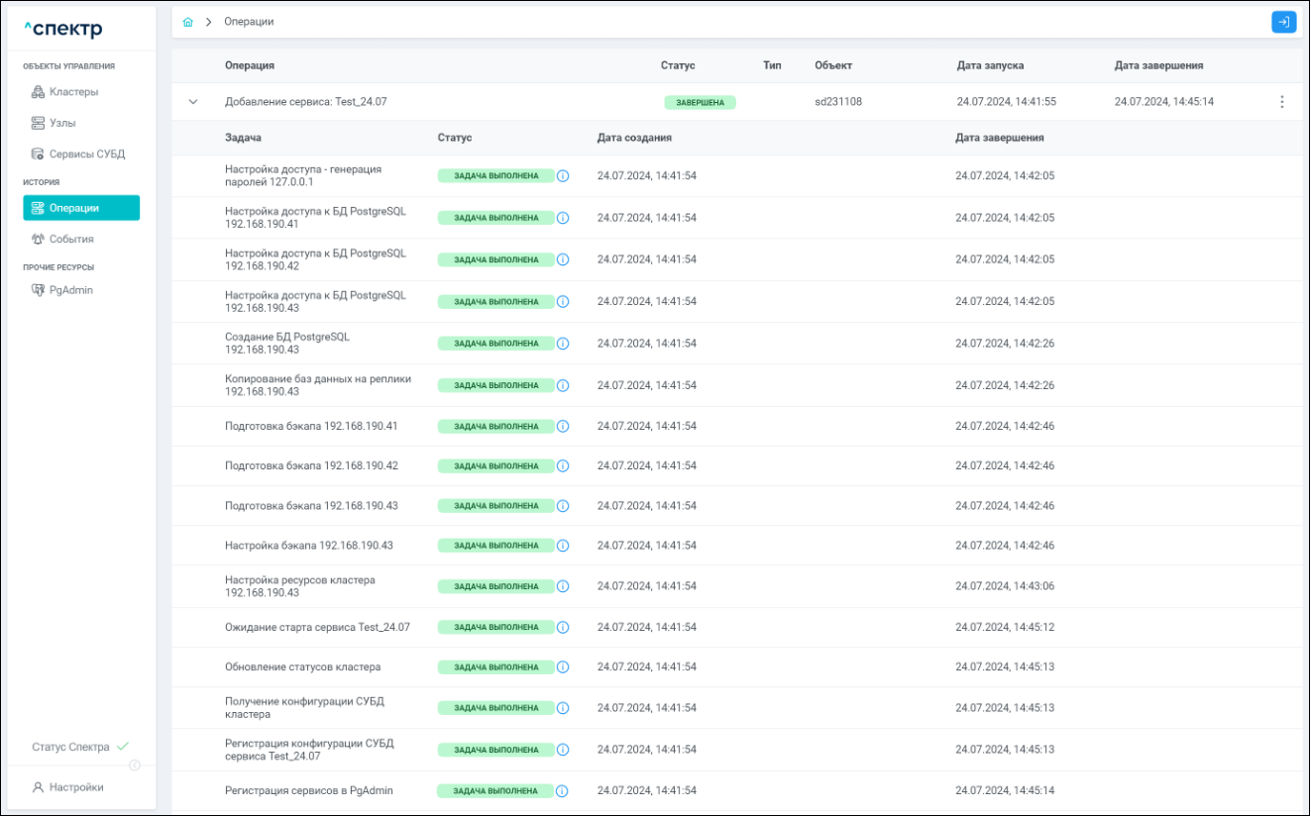Click info icon for 'Подготовка бэкапа 192.168.190.41'
This screenshot has height=816, width=1311.
[x=563, y=427]
